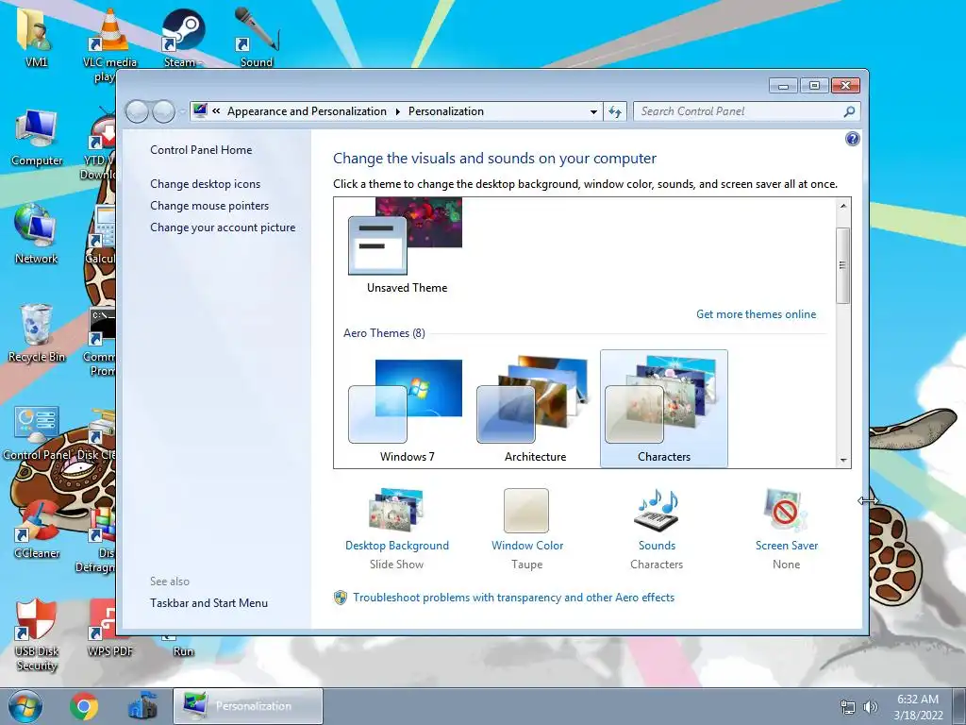Select the Run desktop shortcut label
This screenshot has height=725, width=966.
coord(183,651)
